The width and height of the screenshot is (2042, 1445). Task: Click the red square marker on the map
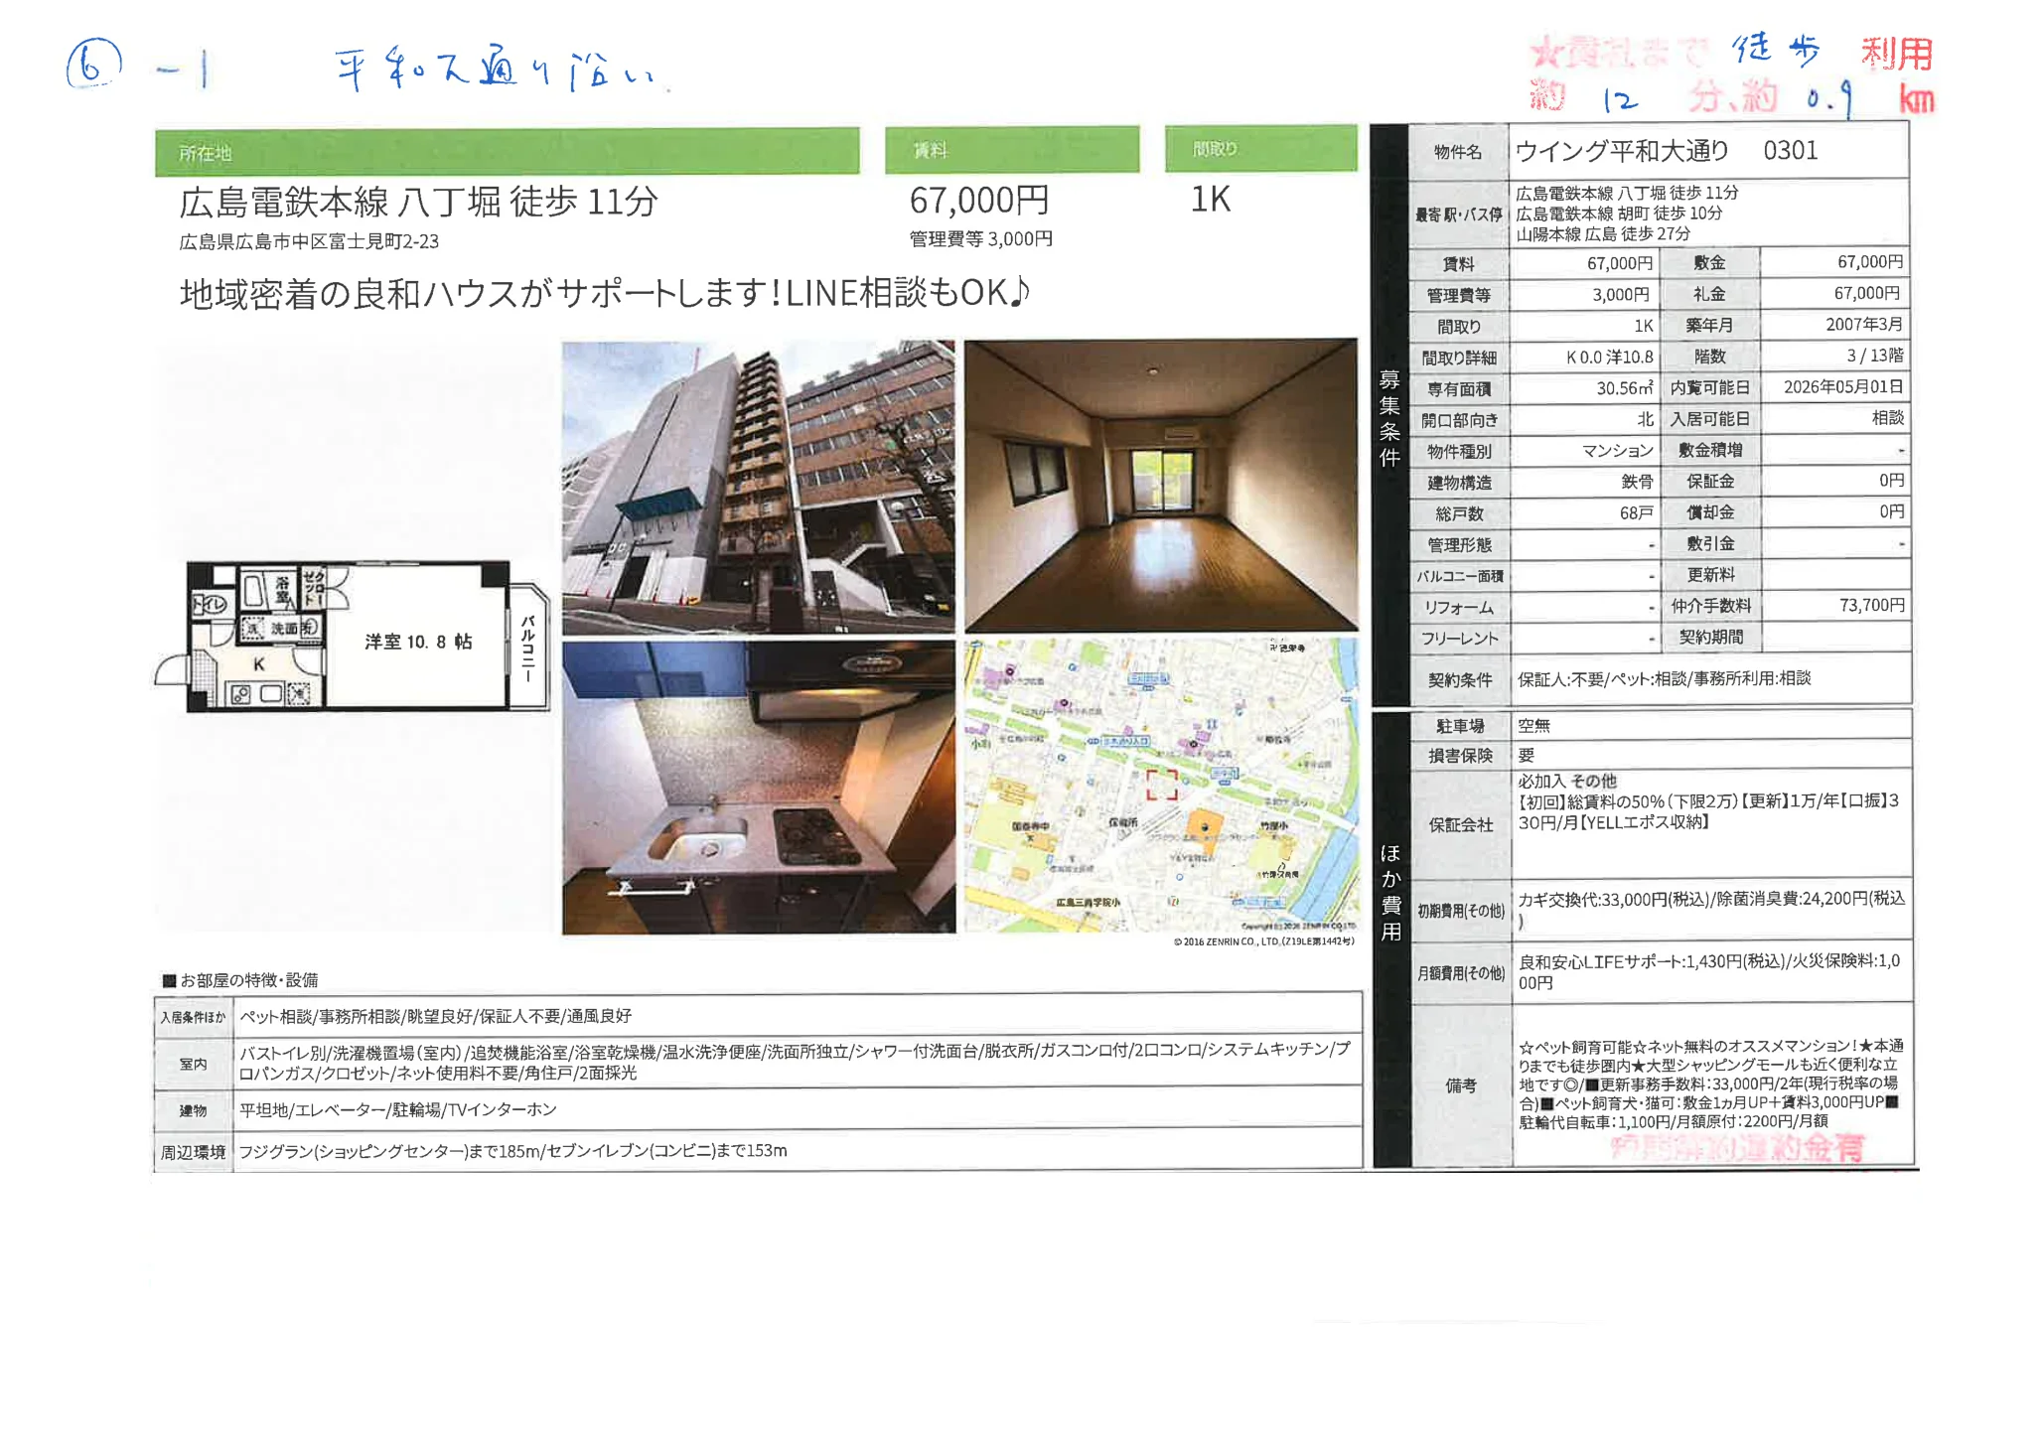pos(1162,785)
